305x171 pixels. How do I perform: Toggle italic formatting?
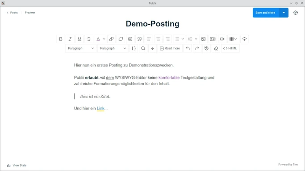[70, 39]
